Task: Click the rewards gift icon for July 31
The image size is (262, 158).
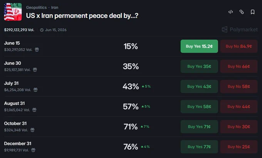Action: click(x=35, y=90)
